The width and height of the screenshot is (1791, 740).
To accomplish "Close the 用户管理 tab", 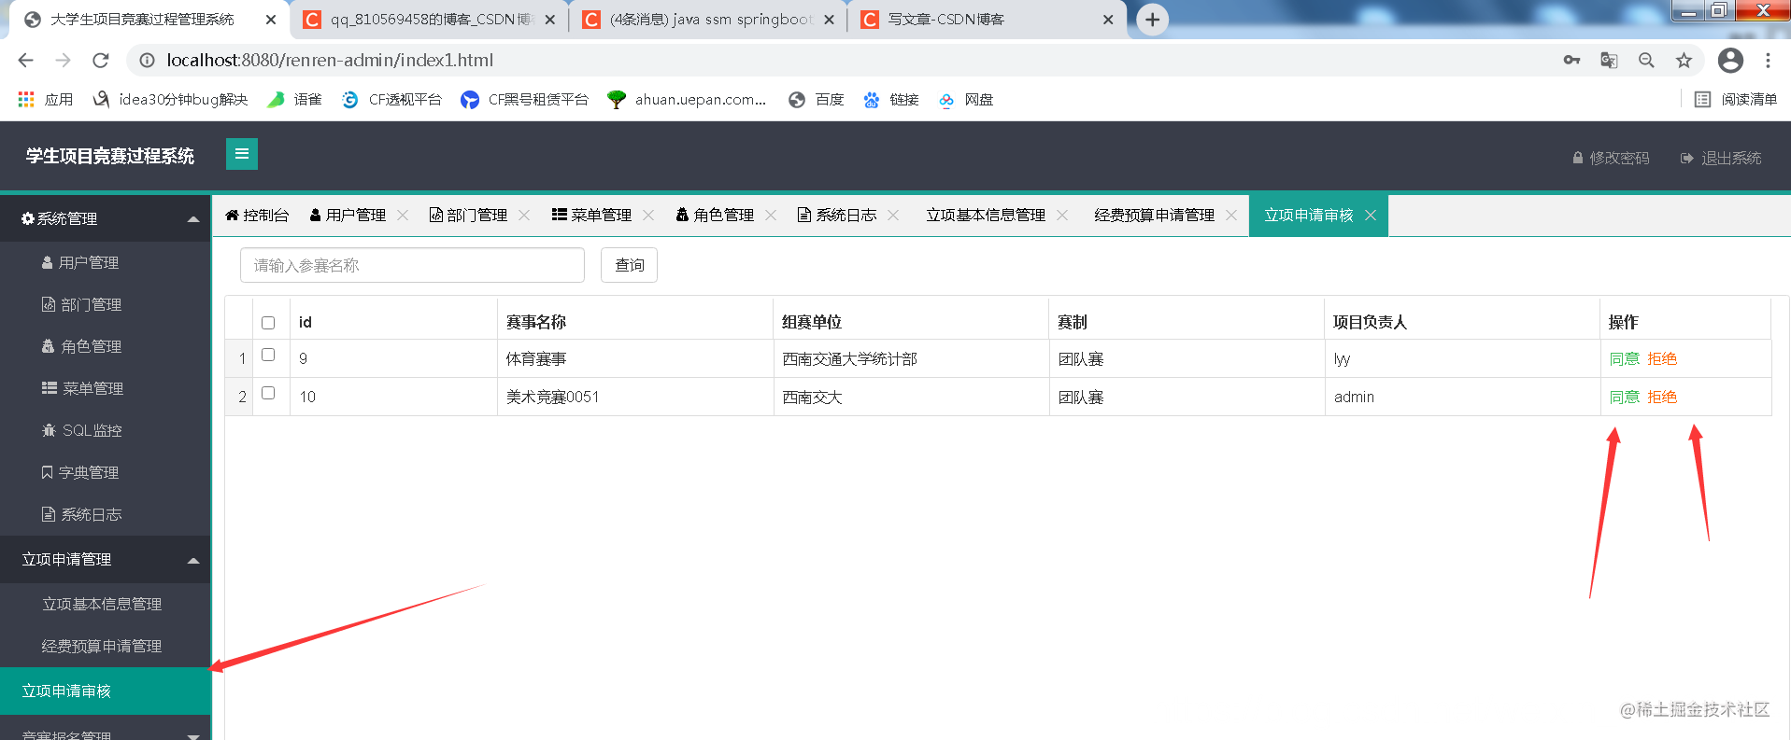I will coord(403,215).
